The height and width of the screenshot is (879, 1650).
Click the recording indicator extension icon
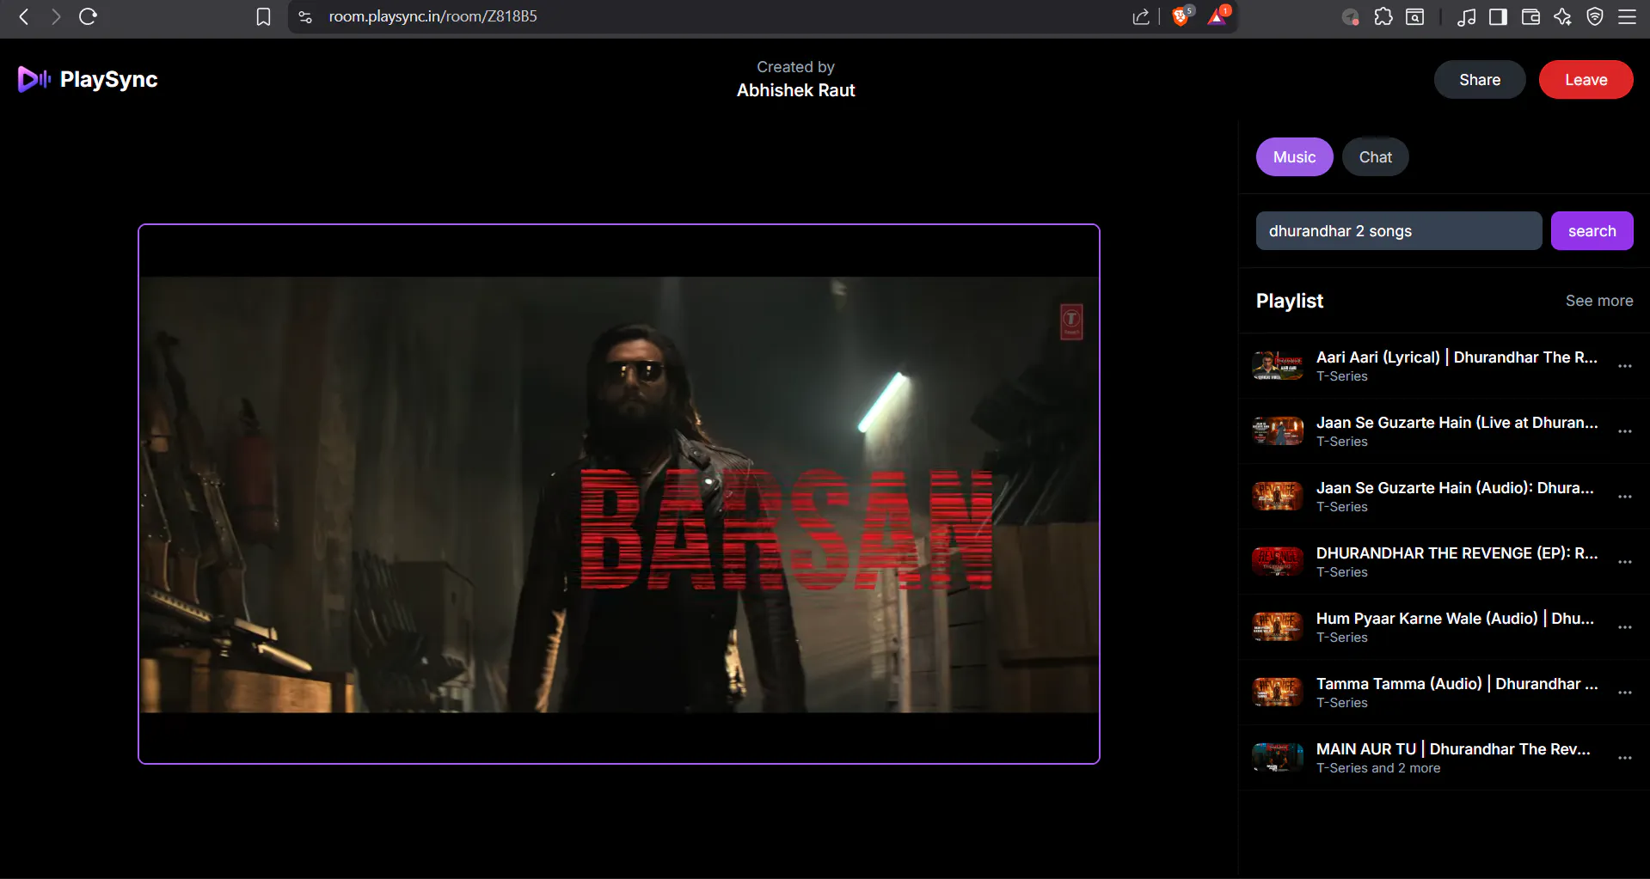coord(1351,16)
